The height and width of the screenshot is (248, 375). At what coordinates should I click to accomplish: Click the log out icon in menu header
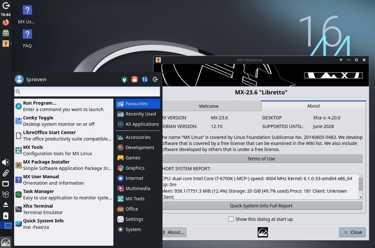tap(155, 79)
